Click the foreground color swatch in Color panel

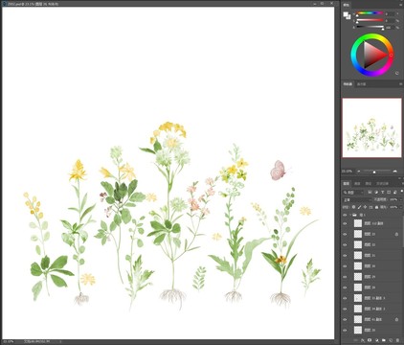point(346,14)
